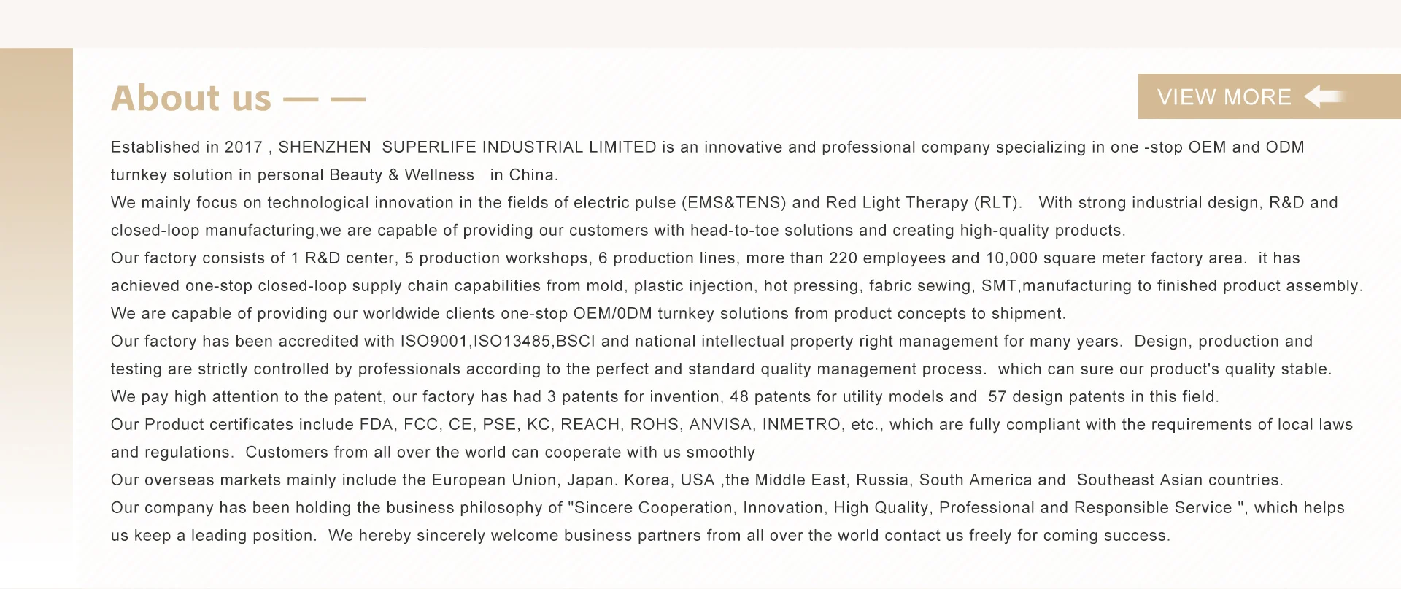Click the VIEW MORE button
This screenshot has height=589, width=1401.
(1224, 97)
